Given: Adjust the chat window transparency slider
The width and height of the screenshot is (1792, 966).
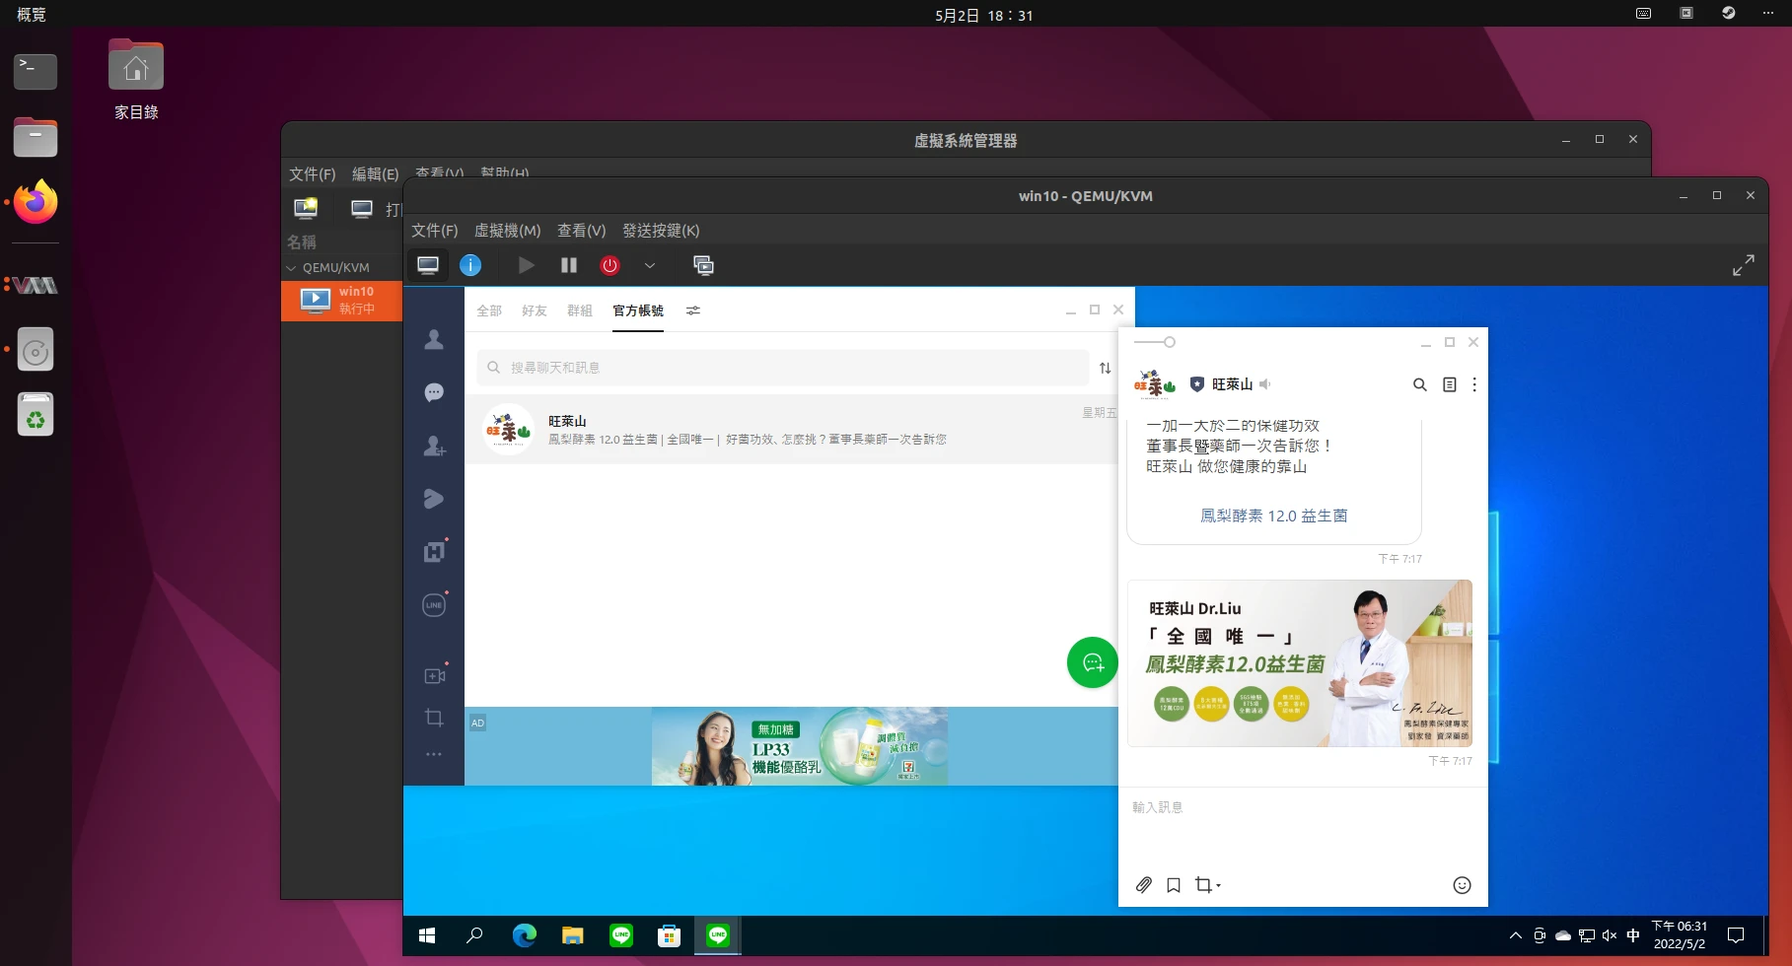Looking at the screenshot, I should [1169, 342].
